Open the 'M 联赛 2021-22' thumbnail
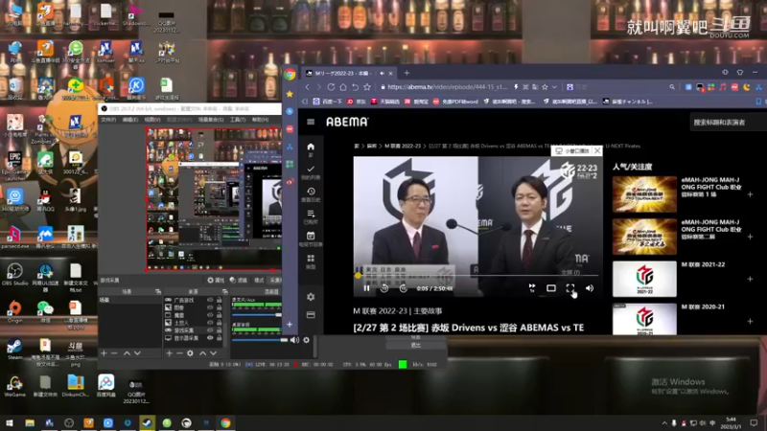The height and width of the screenshot is (431, 767). click(x=644, y=279)
